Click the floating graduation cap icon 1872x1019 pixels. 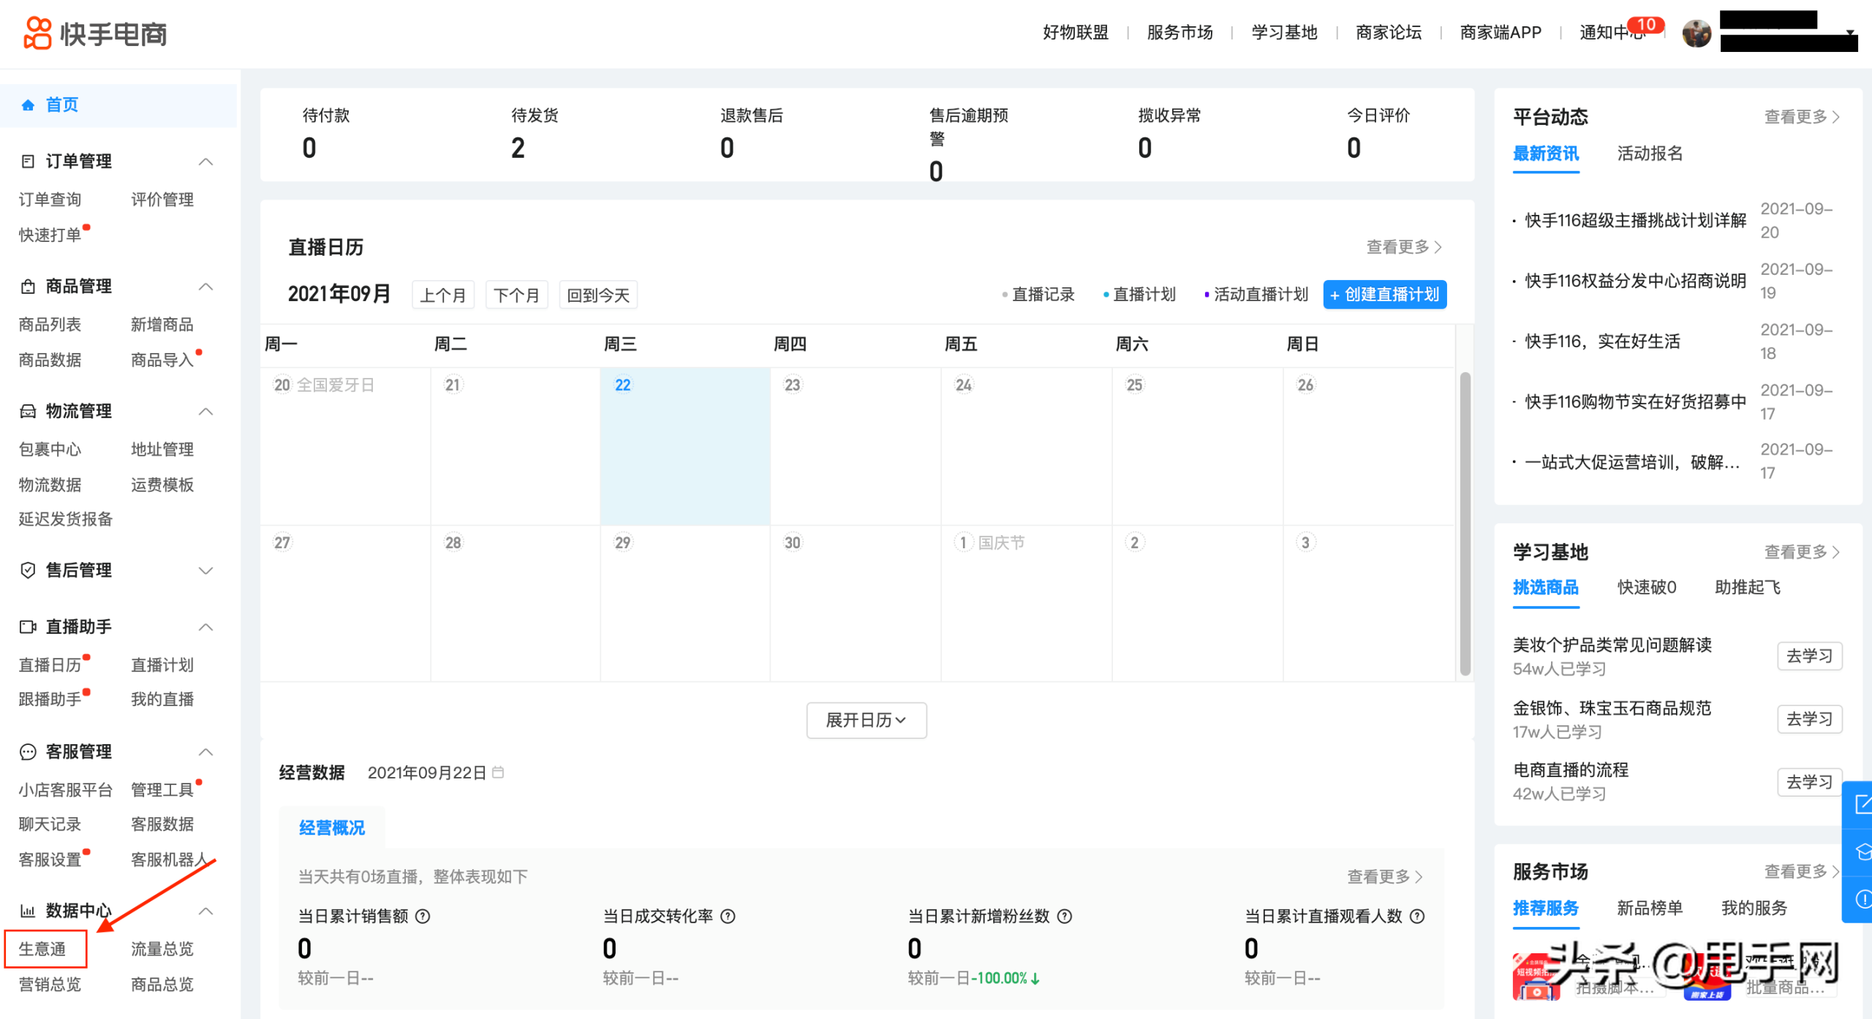[1862, 852]
